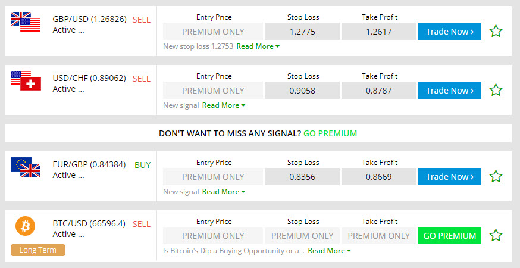Click the EUR/GBP flag pair icon
Screen dimensions: 520x268
[x=26, y=167]
